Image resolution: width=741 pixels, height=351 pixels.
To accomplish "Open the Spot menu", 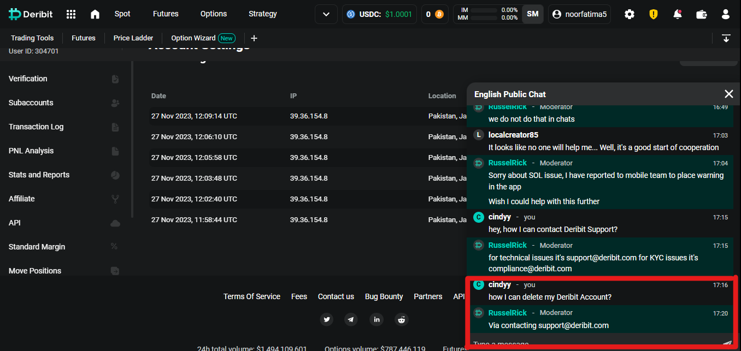I will [122, 14].
